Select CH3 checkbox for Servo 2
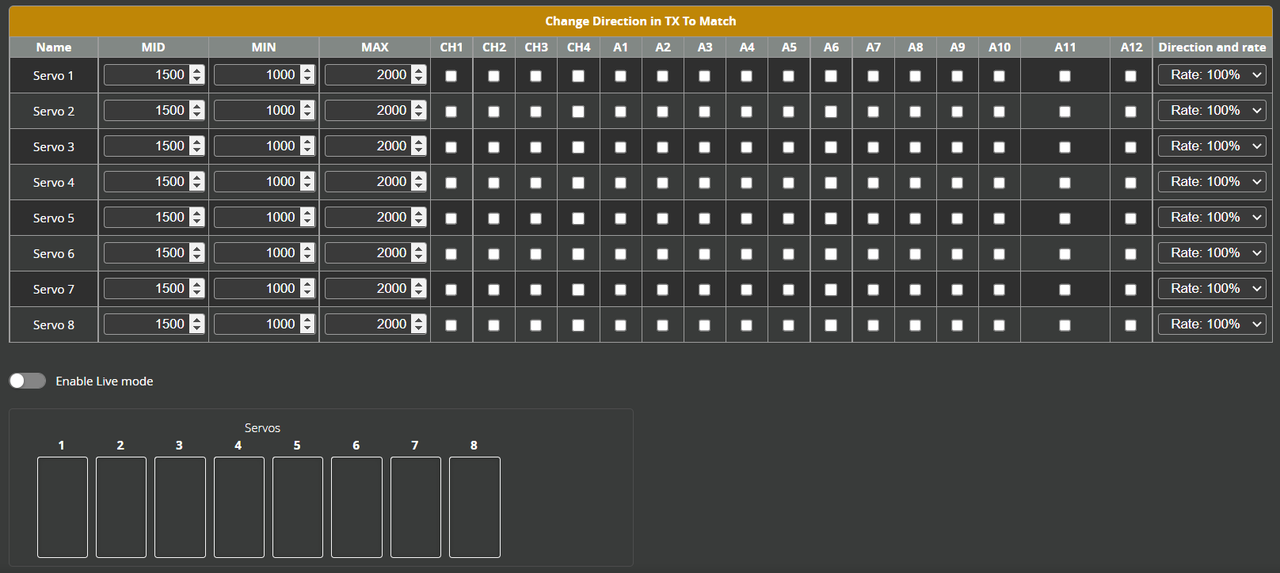 [x=536, y=112]
